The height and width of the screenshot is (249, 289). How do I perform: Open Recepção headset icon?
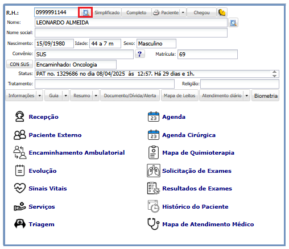click(x=19, y=117)
